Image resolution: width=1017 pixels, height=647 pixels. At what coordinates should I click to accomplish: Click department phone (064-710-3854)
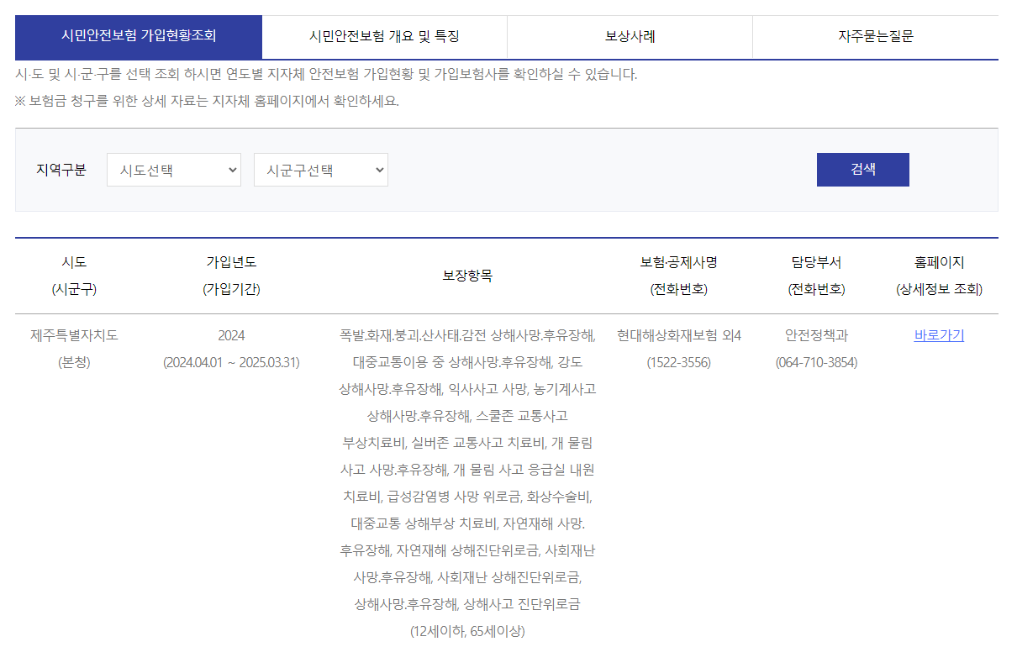pyautogui.click(x=816, y=362)
